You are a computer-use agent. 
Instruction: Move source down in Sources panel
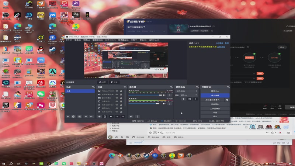[x=123, y=117]
